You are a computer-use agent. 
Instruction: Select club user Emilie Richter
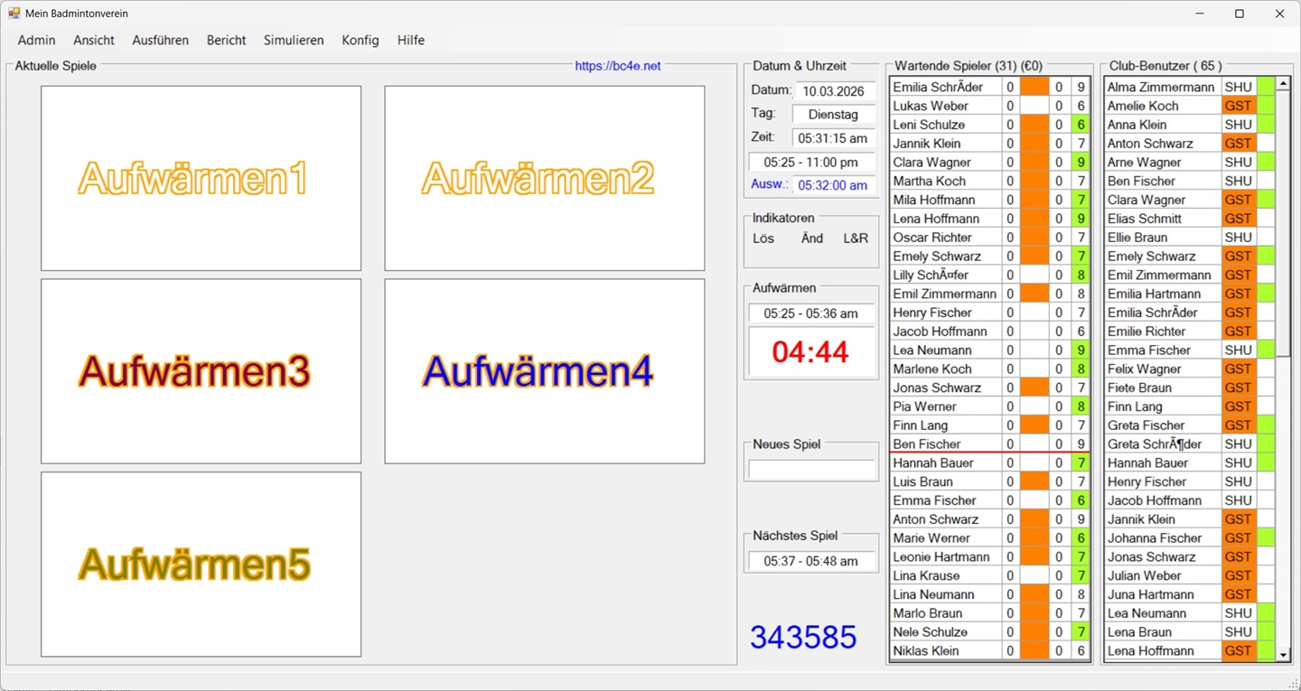click(x=1163, y=331)
